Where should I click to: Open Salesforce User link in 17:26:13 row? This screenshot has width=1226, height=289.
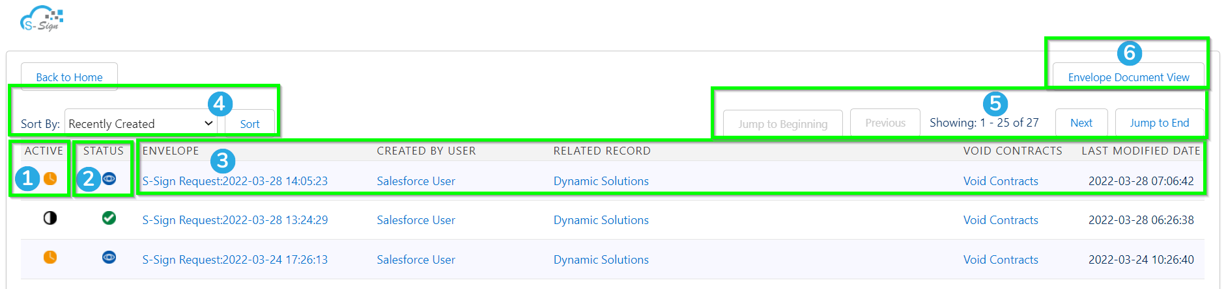click(x=416, y=260)
